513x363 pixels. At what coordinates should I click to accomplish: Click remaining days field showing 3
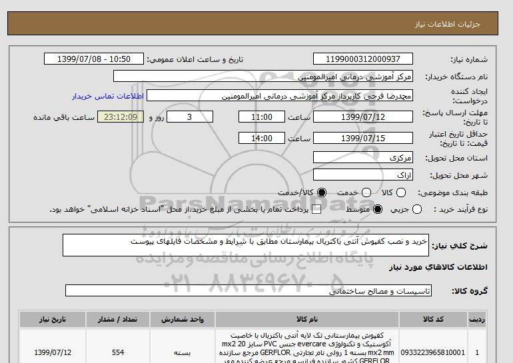pos(190,117)
